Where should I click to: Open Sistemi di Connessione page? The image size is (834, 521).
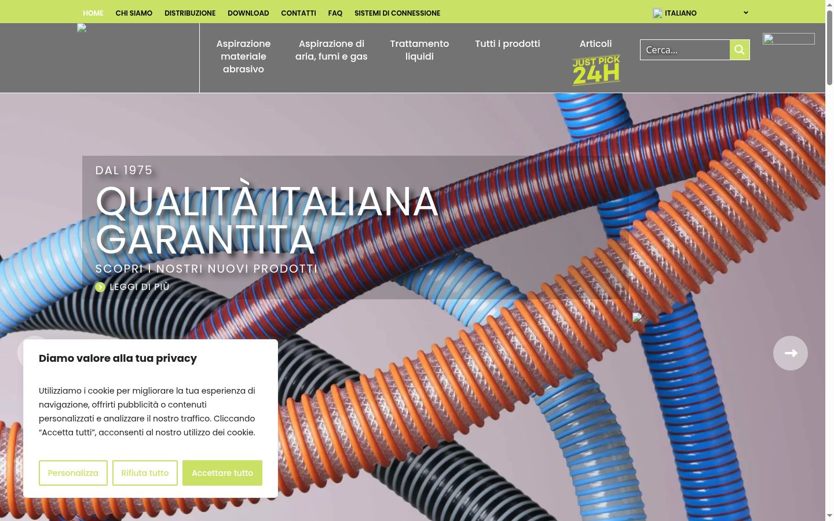point(397,13)
